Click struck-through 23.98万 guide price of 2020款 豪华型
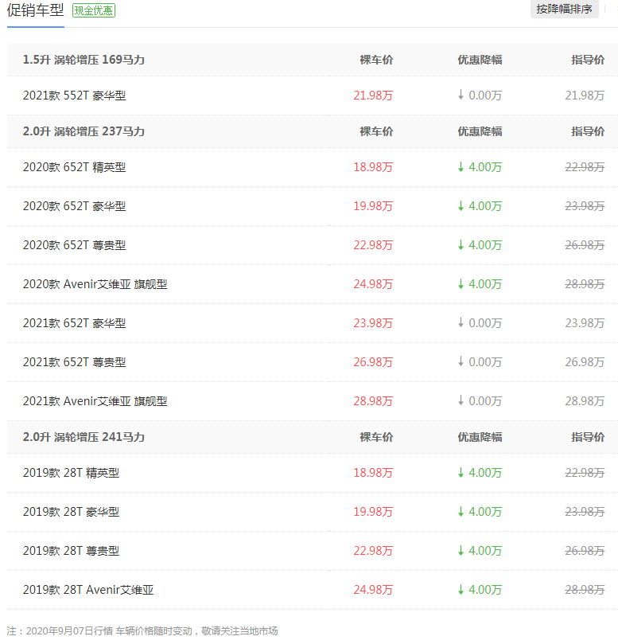 point(585,206)
